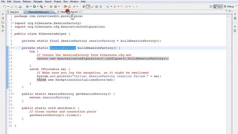Click the Open Type toolbar icon
The image size is (238, 134).
tap(65, 7)
